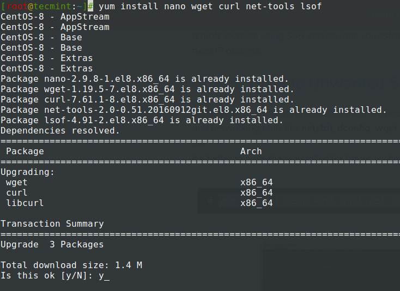The height and width of the screenshot is (291, 400).
Task: Click the "Upgrading:" section label
Action: pos(27,172)
